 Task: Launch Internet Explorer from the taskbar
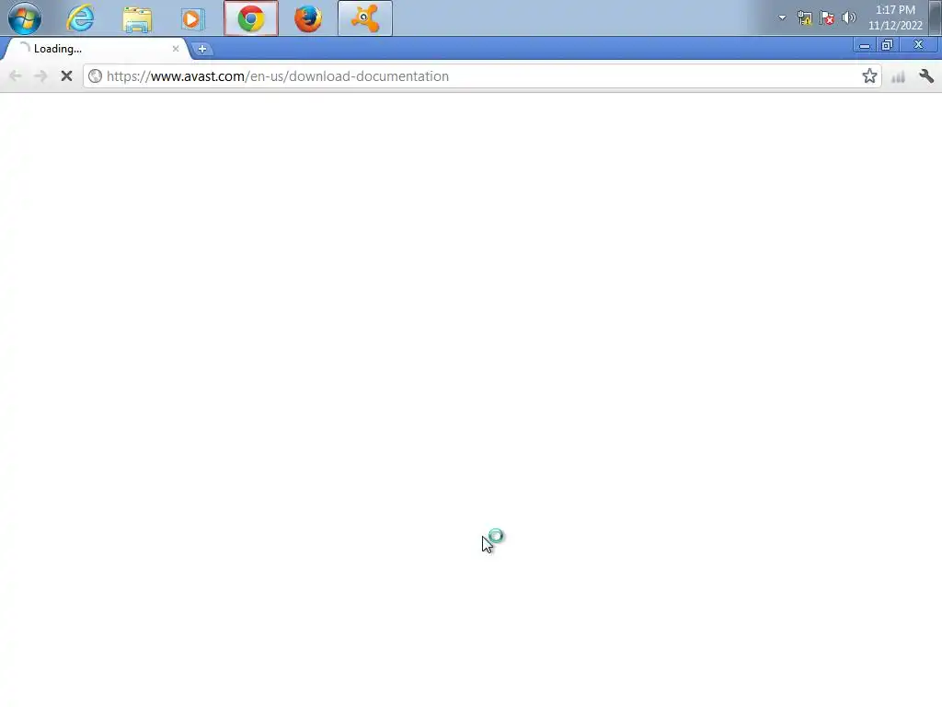click(x=80, y=18)
